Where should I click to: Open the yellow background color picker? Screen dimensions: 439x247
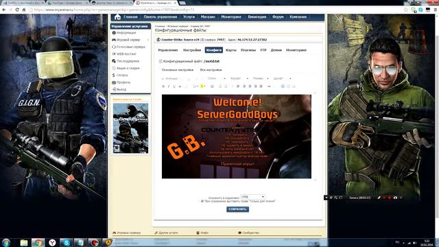pyautogui.click(x=202, y=86)
